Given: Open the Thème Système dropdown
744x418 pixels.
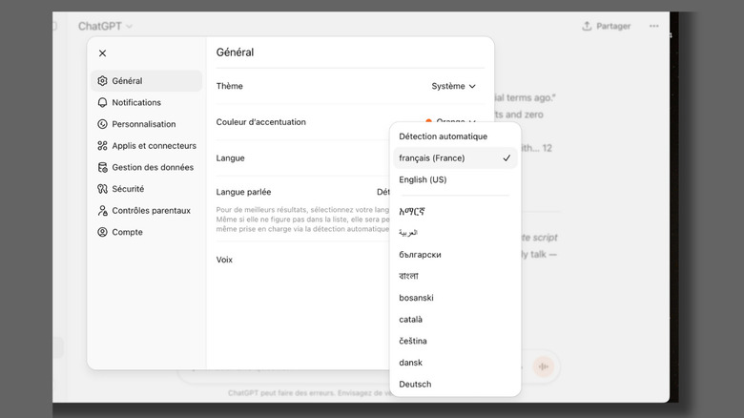Looking at the screenshot, I should [x=453, y=86].
